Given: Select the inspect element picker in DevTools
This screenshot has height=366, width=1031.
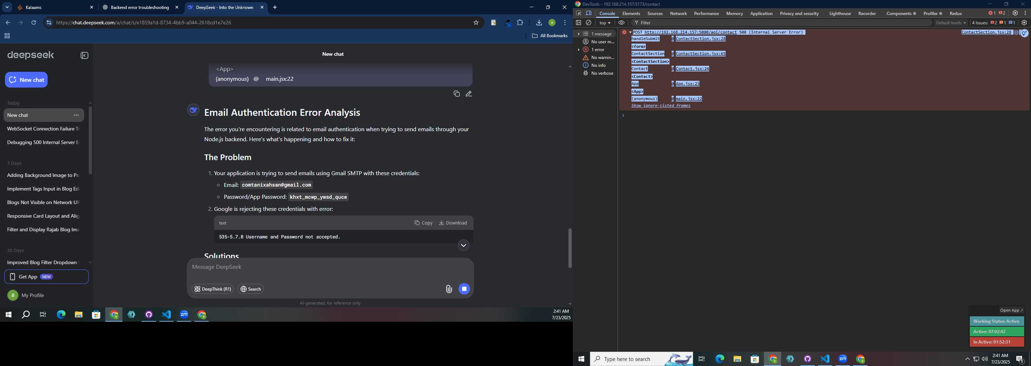Looking at the screenshot, I should pyautogui.click(x=579, y=13).
